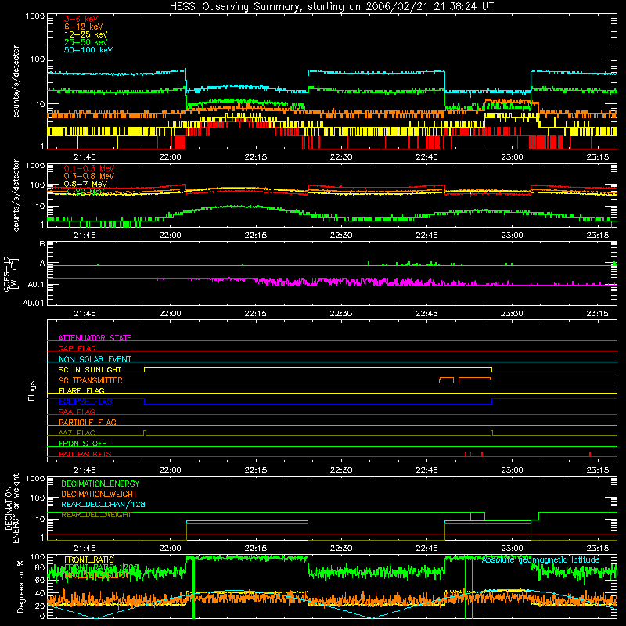Click the 0.1-0.3 MeV legend entry

[89, 168]
